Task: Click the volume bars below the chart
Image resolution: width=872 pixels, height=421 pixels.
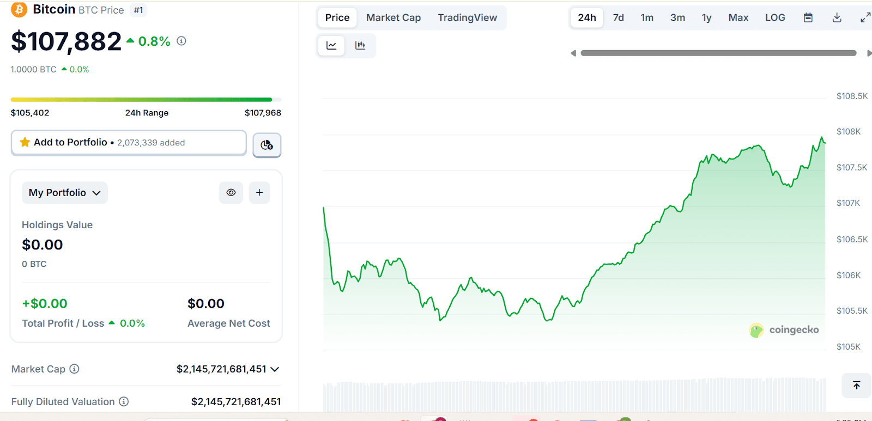Action: point(574,395)
